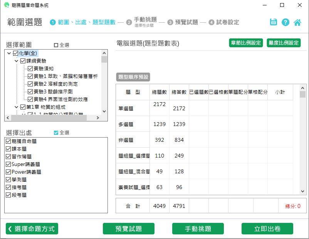
Task: Click bottom 預覽試題 green button
Action: tap(128, 229)
